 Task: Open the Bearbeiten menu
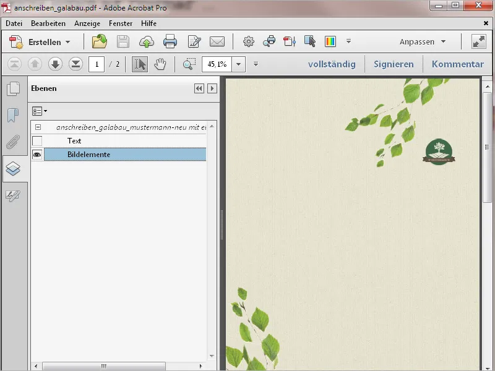point(48,23)
